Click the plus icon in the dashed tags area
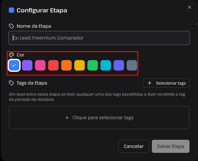This screenshot has height=161, width=198. point(67,118)
